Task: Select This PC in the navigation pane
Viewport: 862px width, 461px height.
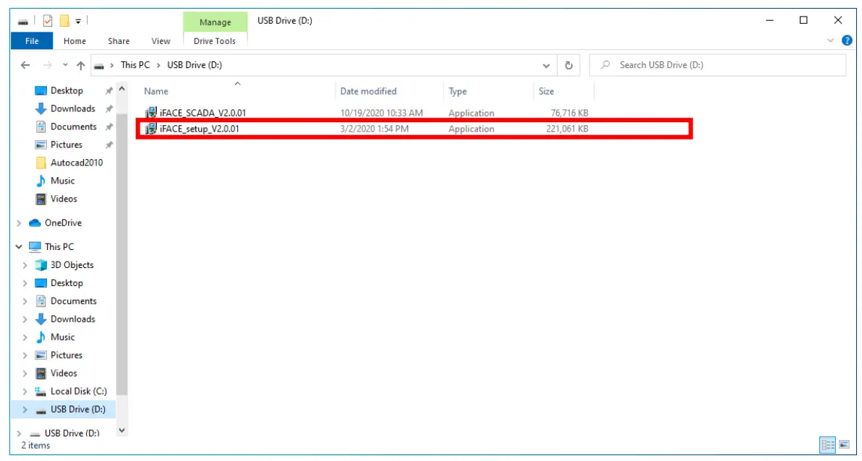Action: click(x=59, y=247)
